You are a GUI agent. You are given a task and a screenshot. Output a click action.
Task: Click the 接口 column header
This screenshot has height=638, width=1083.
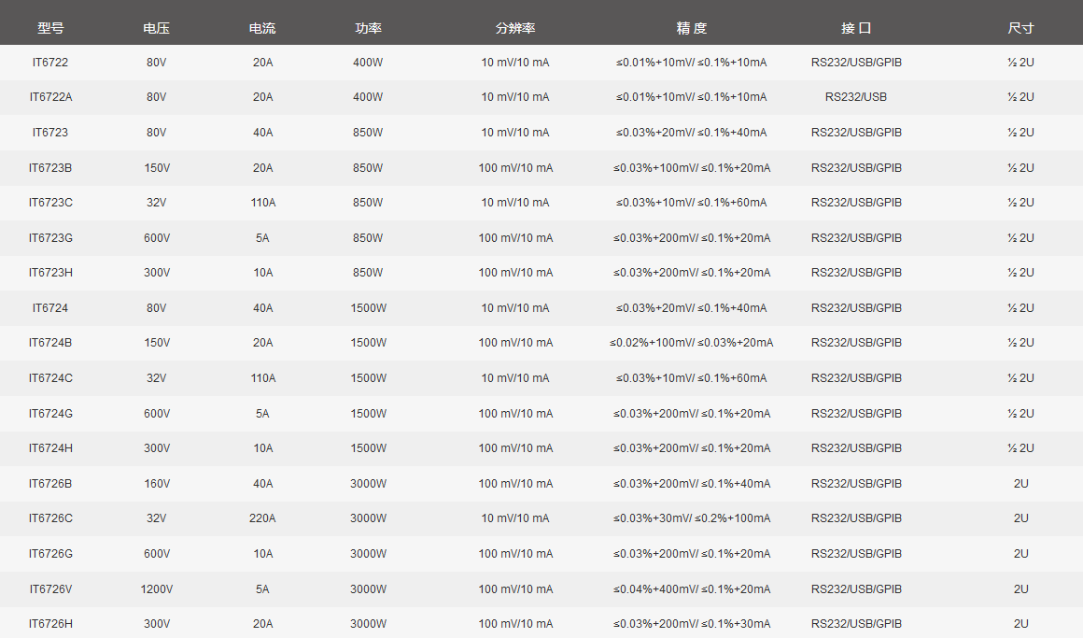(856, 28)
